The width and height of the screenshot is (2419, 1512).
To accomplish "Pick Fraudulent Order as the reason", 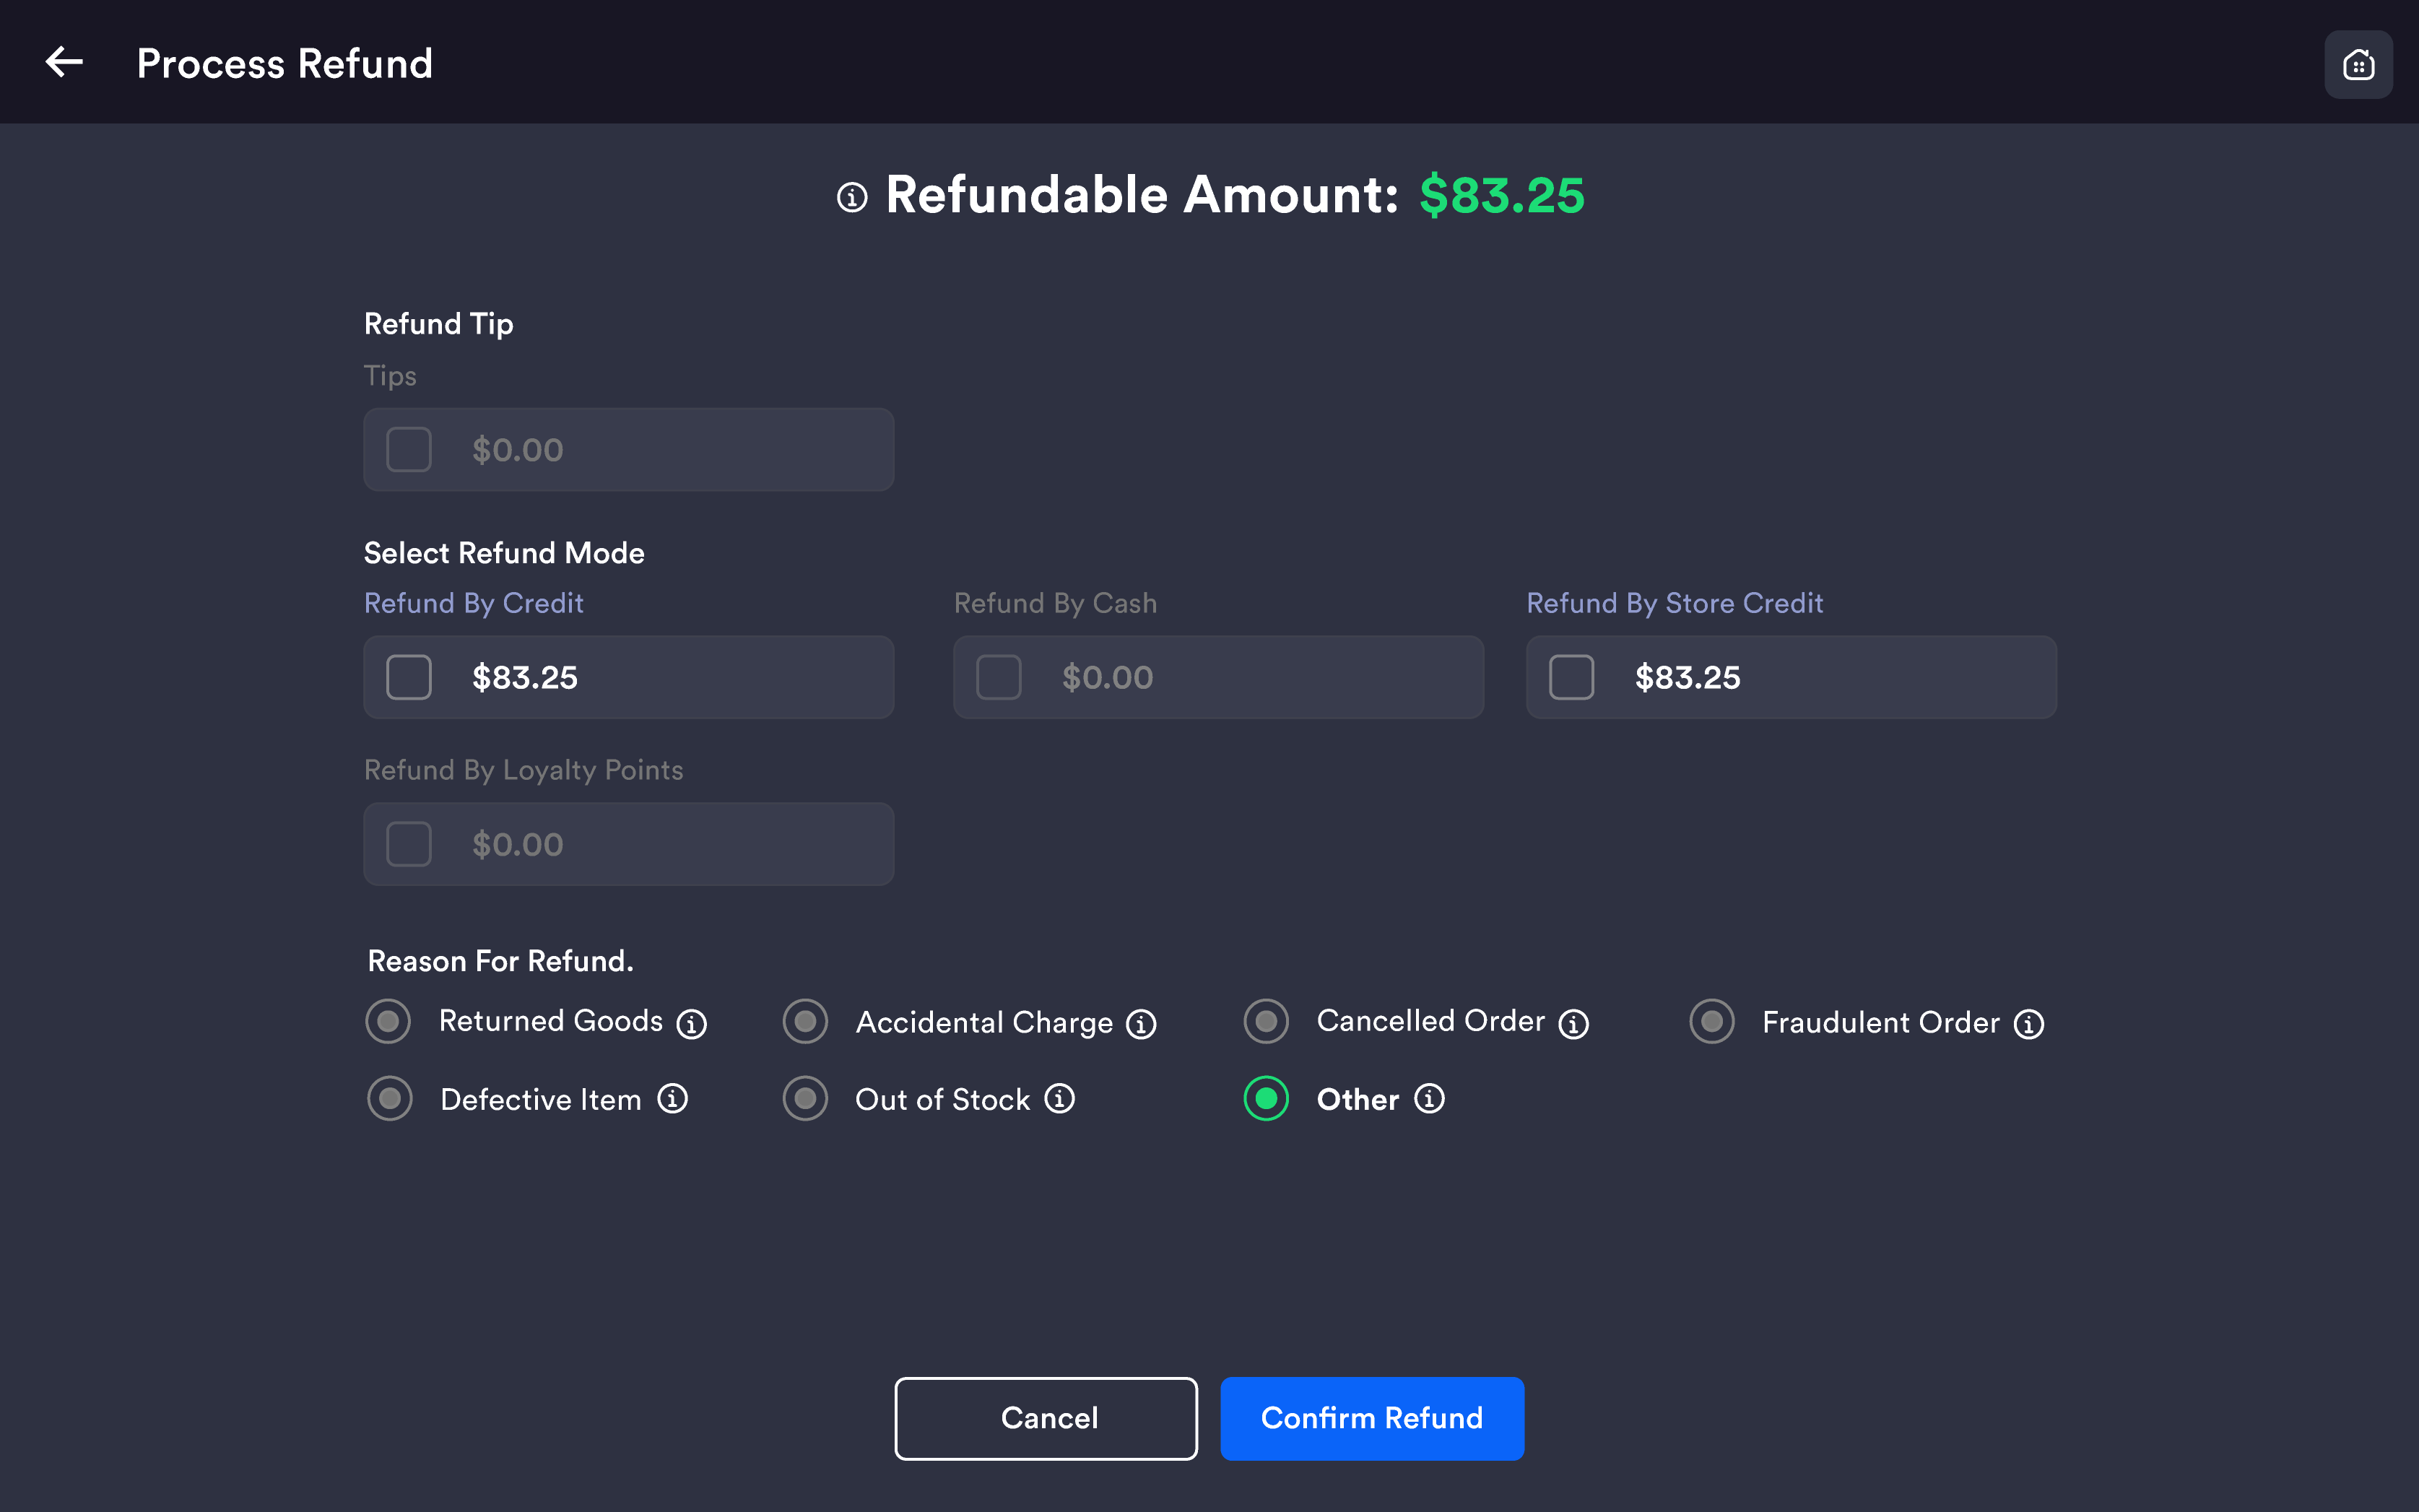I will pyautogui.click(x=1712, y=1021).
